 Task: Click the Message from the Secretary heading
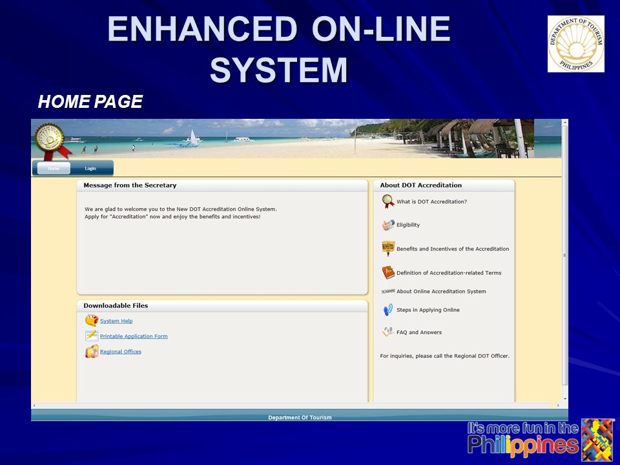click(x=130, y=185)
